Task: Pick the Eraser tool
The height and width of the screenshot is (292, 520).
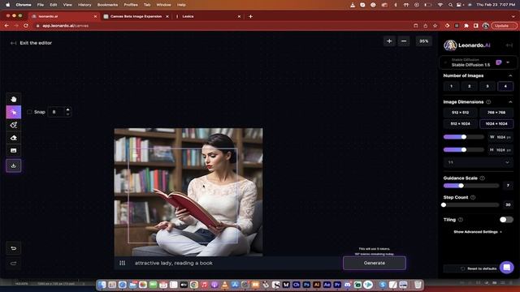Action: point(14,138)
